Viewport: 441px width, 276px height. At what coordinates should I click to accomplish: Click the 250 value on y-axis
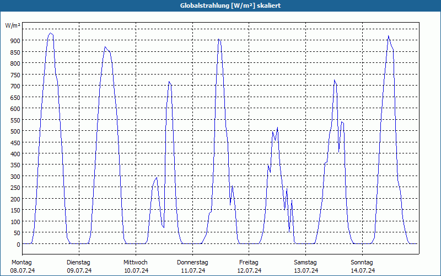click(15, 188)
